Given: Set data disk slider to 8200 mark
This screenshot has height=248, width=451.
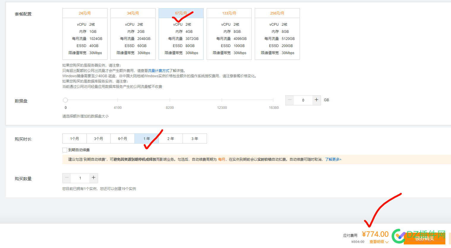Looking at the screenshot, I should click(x=170, y=100).
